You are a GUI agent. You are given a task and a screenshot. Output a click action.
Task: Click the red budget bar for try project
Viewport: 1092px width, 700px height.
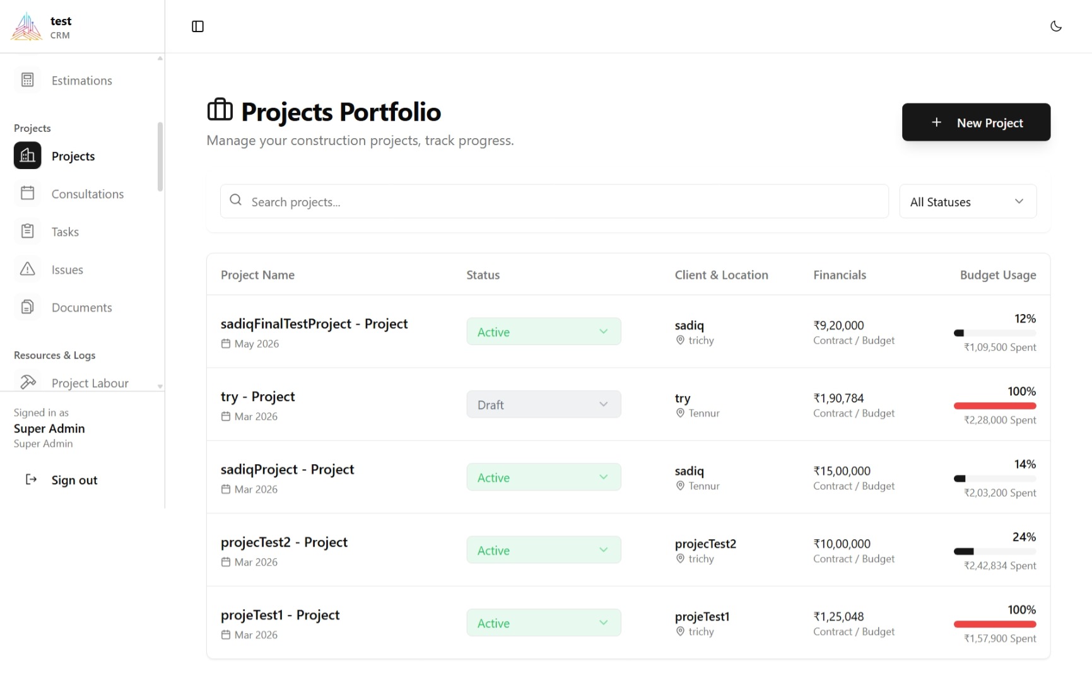click(x=995, y=405)
